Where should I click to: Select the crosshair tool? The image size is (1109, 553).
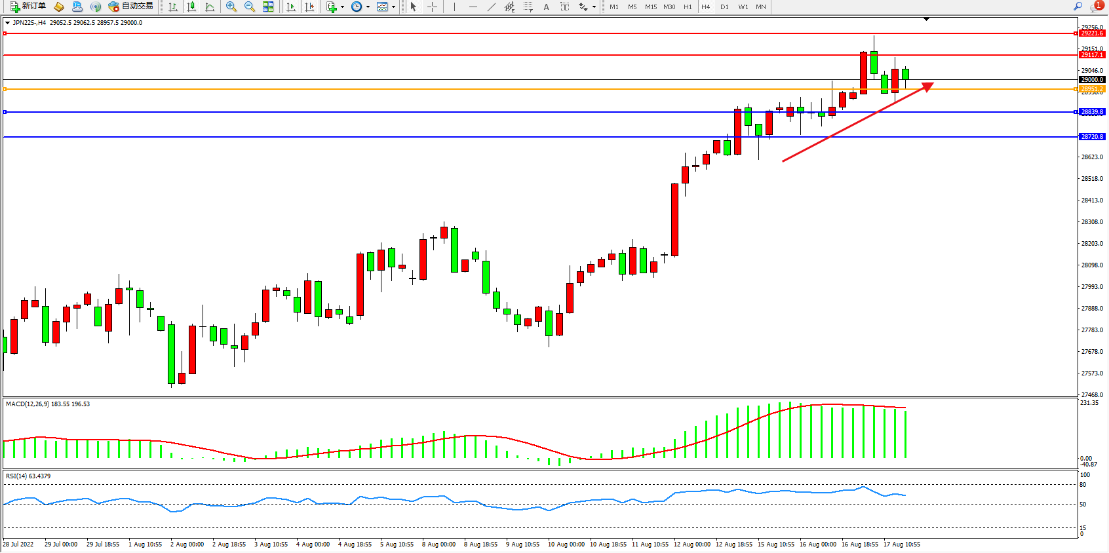click(433, 7)
